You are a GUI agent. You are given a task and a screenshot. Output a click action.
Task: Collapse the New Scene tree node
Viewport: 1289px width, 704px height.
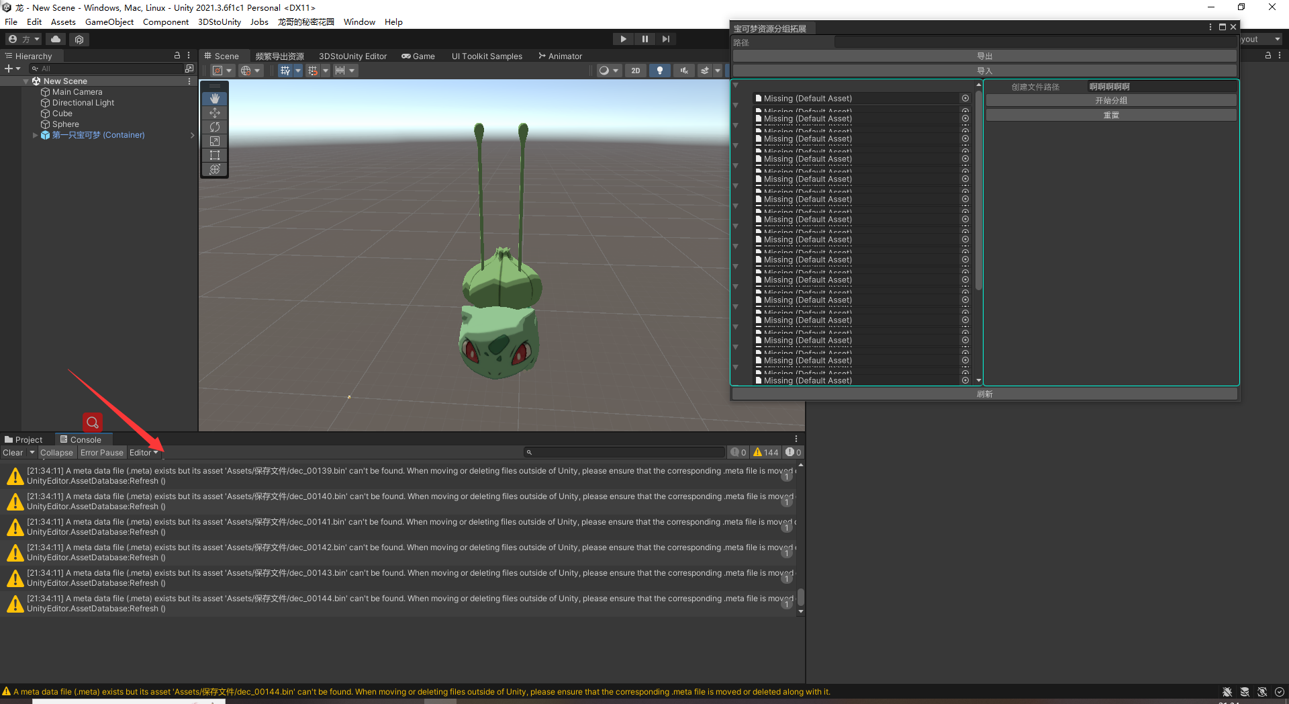click(x=26, y=81)
